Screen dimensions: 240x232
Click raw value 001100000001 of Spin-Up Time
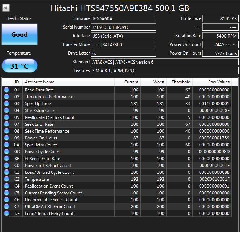pyautogui.click(x=214, y=104)
